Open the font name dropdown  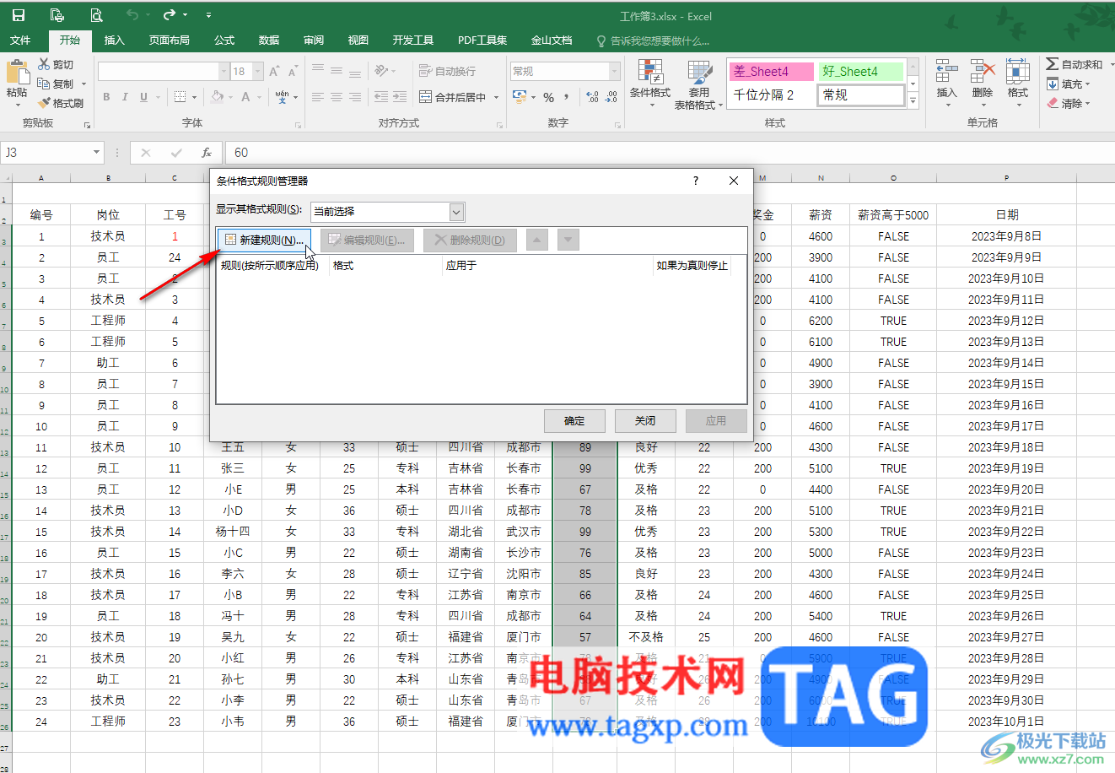(224, 72)
